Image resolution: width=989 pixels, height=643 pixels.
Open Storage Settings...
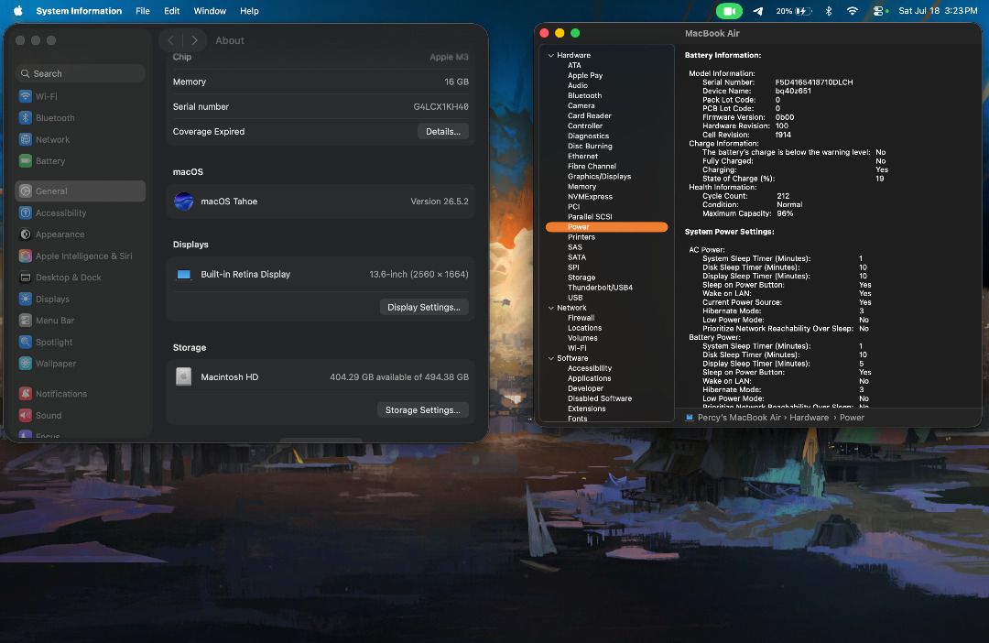422,410
